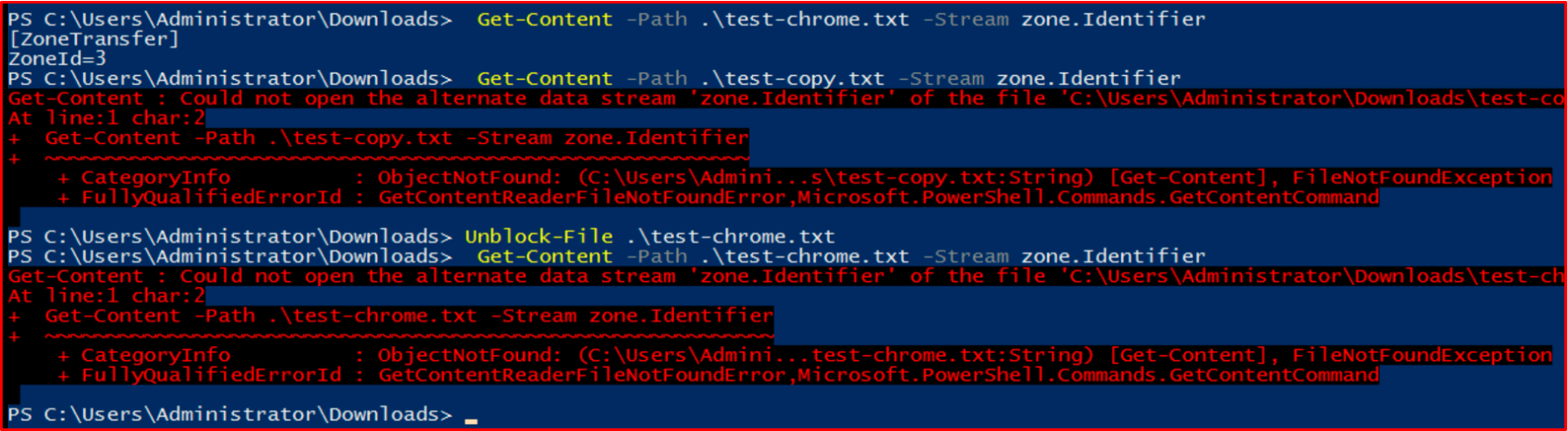Screen dimensions: 1567x431
Task: Click the second "At line:1 char:2" error text
Action: (106, 296)
